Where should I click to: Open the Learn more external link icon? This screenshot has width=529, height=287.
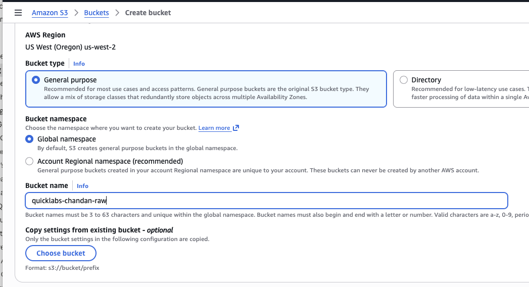click(236, 128)
